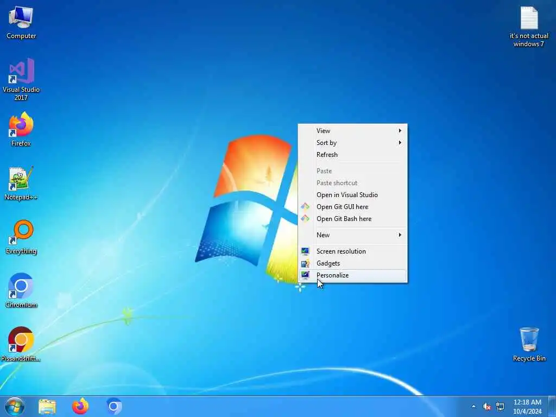This screenshot has height=417, width=556.
Task: Show hidden tray icons arrow
Action: pos(473,406)
